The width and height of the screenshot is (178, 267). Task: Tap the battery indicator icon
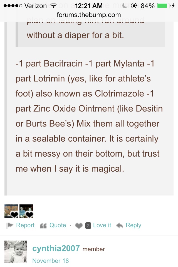(x=163, y=6)
